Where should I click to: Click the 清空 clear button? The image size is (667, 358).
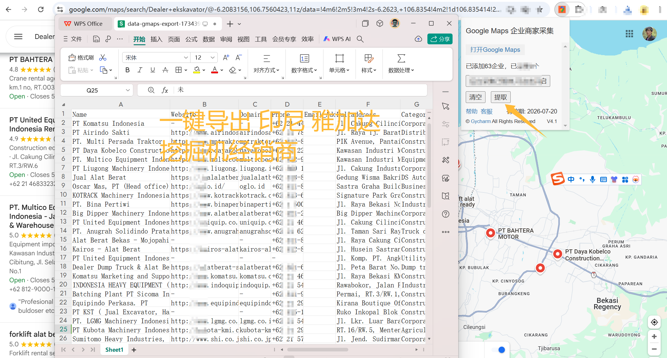pos(476,97)
